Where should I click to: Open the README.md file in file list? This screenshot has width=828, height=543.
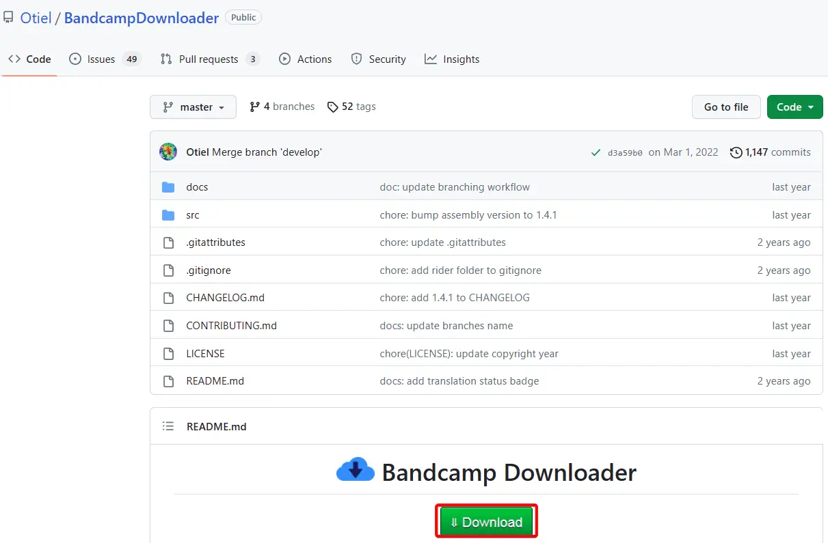[215, 381]
